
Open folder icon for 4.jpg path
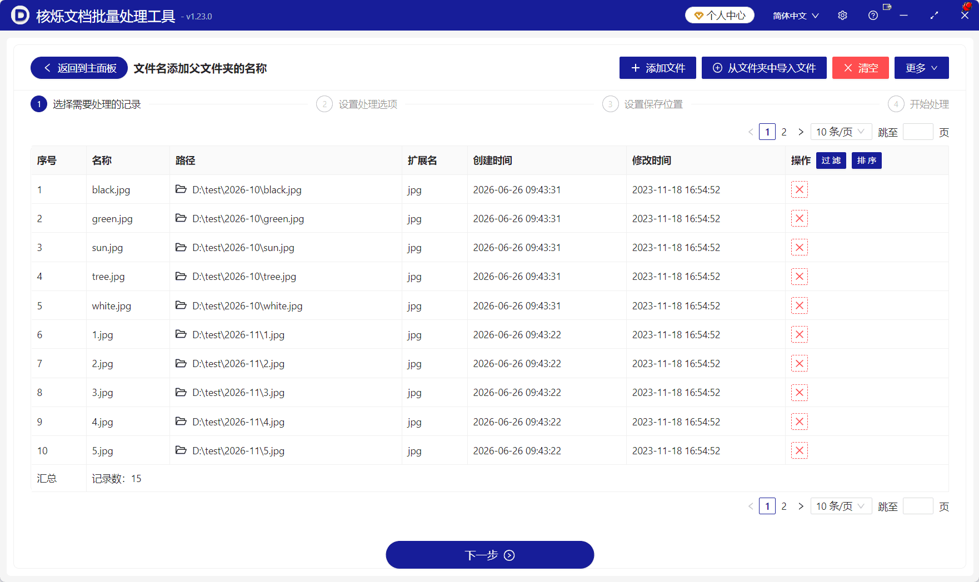coord(181,422)
